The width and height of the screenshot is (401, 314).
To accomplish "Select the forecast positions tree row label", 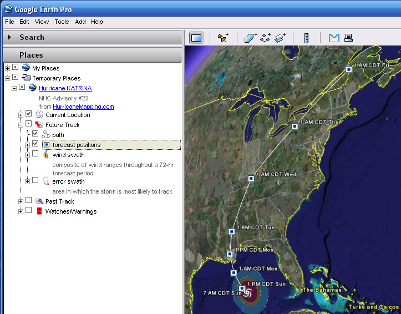I will (x=77, y=145).
